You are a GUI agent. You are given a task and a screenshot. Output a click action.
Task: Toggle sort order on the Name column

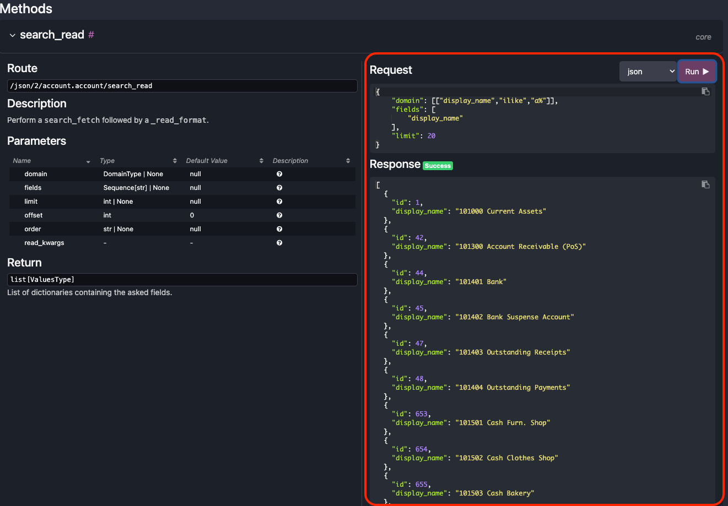(88, 161)
